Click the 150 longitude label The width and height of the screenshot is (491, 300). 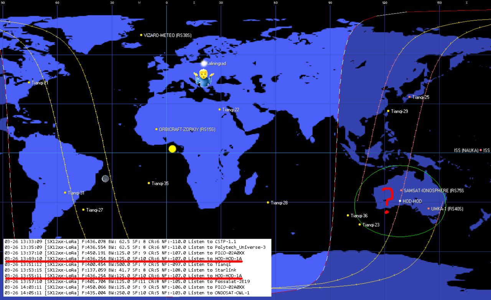pos(439,3)
